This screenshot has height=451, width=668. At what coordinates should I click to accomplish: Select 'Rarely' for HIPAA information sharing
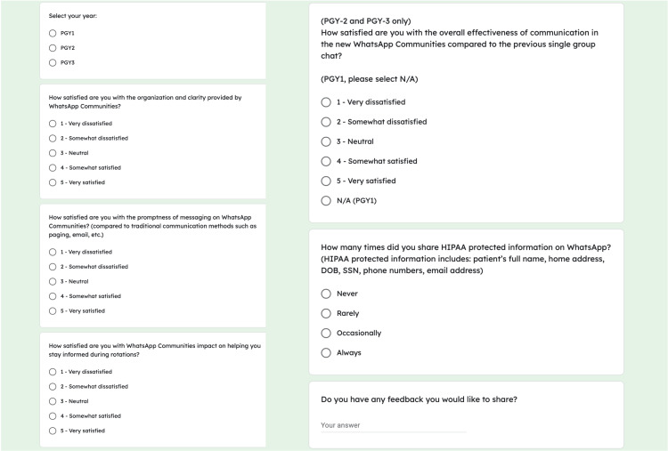pyautogui.click(x=326, y=314)
